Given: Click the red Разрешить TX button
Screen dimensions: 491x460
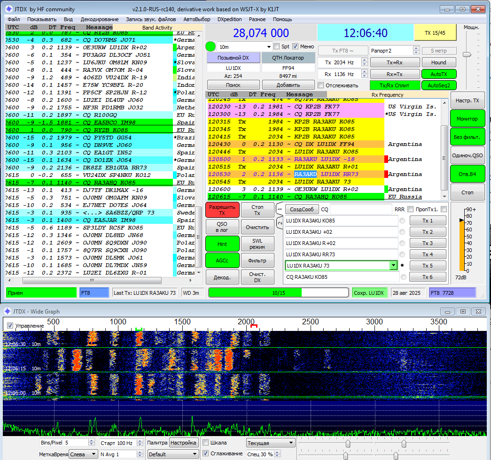Looking at the screenshot, I should [222, 210].
